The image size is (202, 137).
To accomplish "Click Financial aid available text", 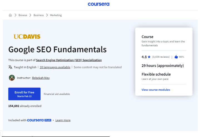I will [57, 94].
